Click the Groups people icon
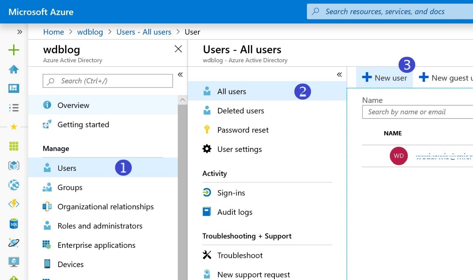473x280 pixels. pyautogui.click(x=47, y=187)
